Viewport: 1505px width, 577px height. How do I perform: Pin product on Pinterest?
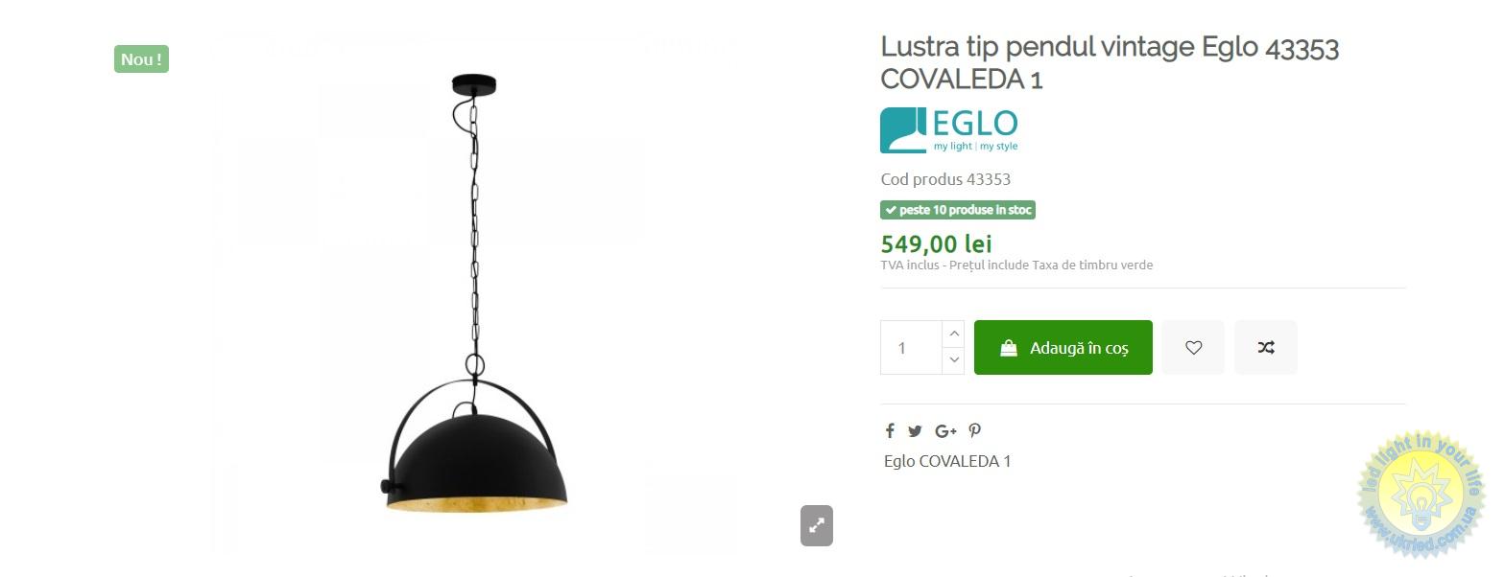(x=975, y=431)
